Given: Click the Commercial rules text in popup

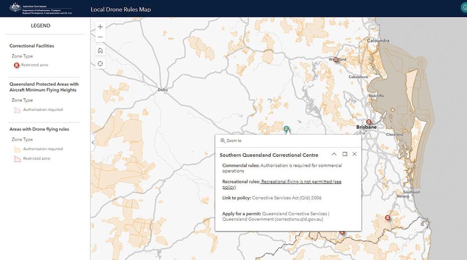Looking at the screenshot, I should (x=282, y=168).
